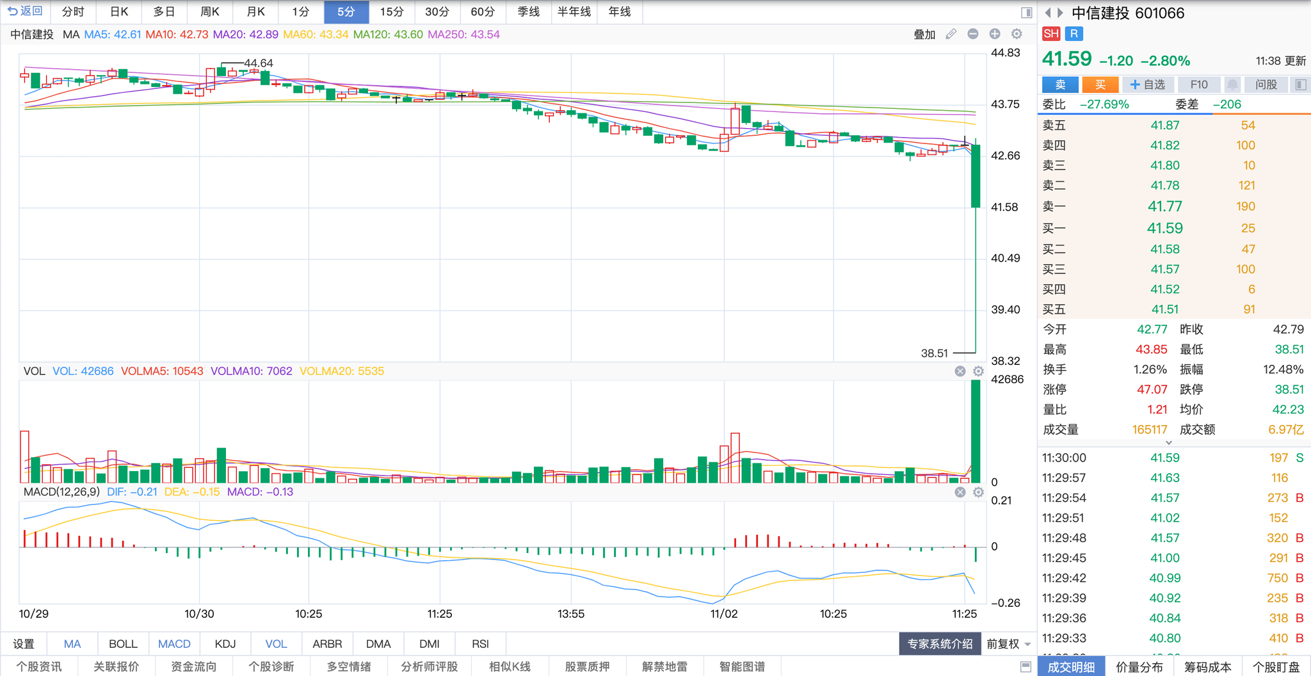Select 月K period tab

(x=255, y=12)
